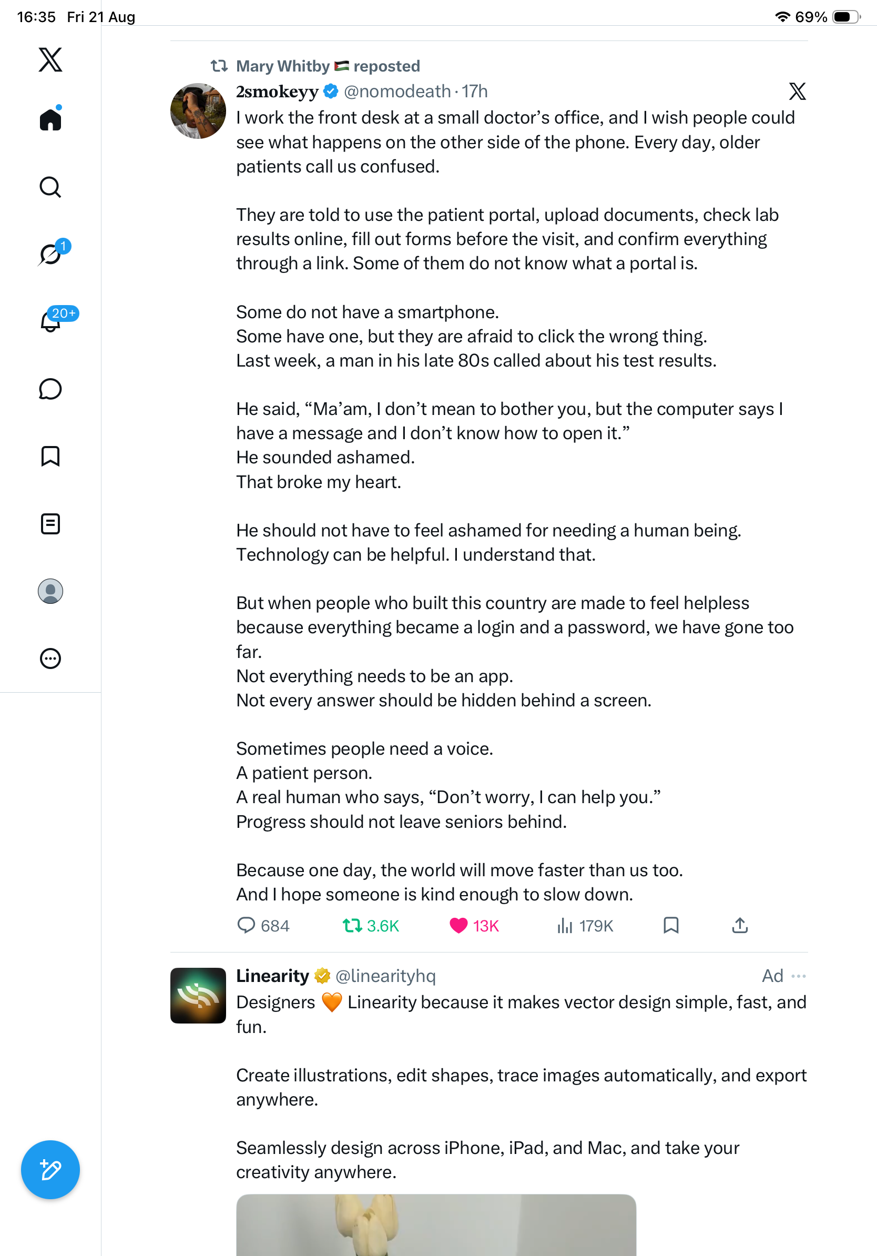877x1256 pixels.
Task: View post analytics showing 179K views
Action: (585, 926)
